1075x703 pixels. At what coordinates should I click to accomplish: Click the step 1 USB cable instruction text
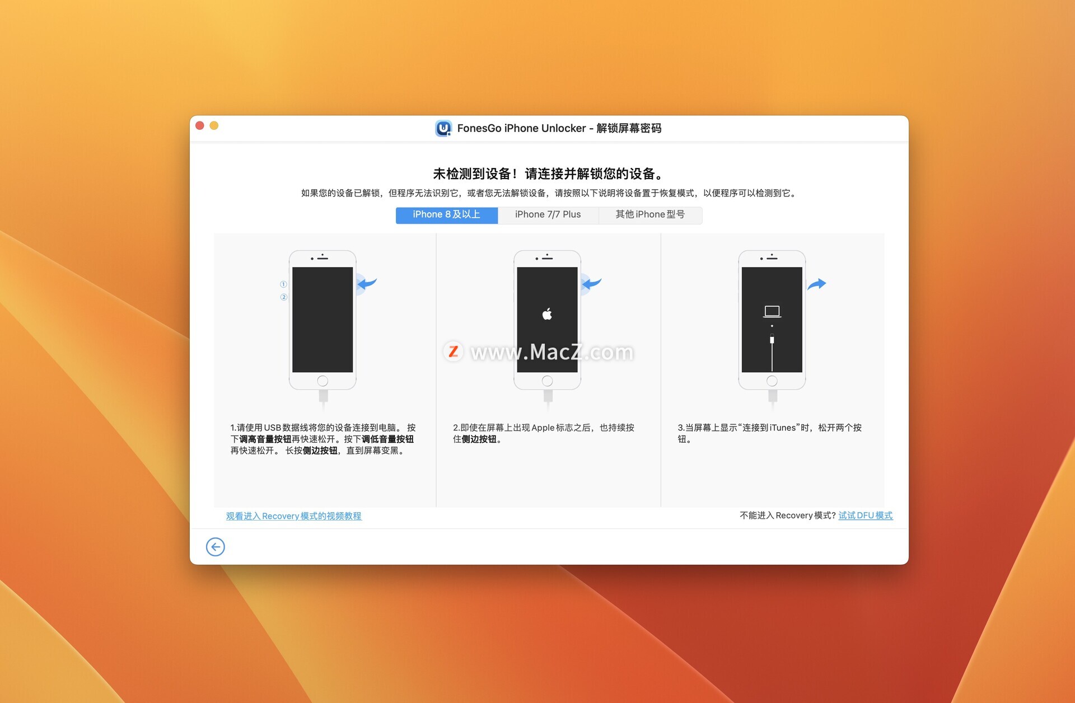(323, 439)
